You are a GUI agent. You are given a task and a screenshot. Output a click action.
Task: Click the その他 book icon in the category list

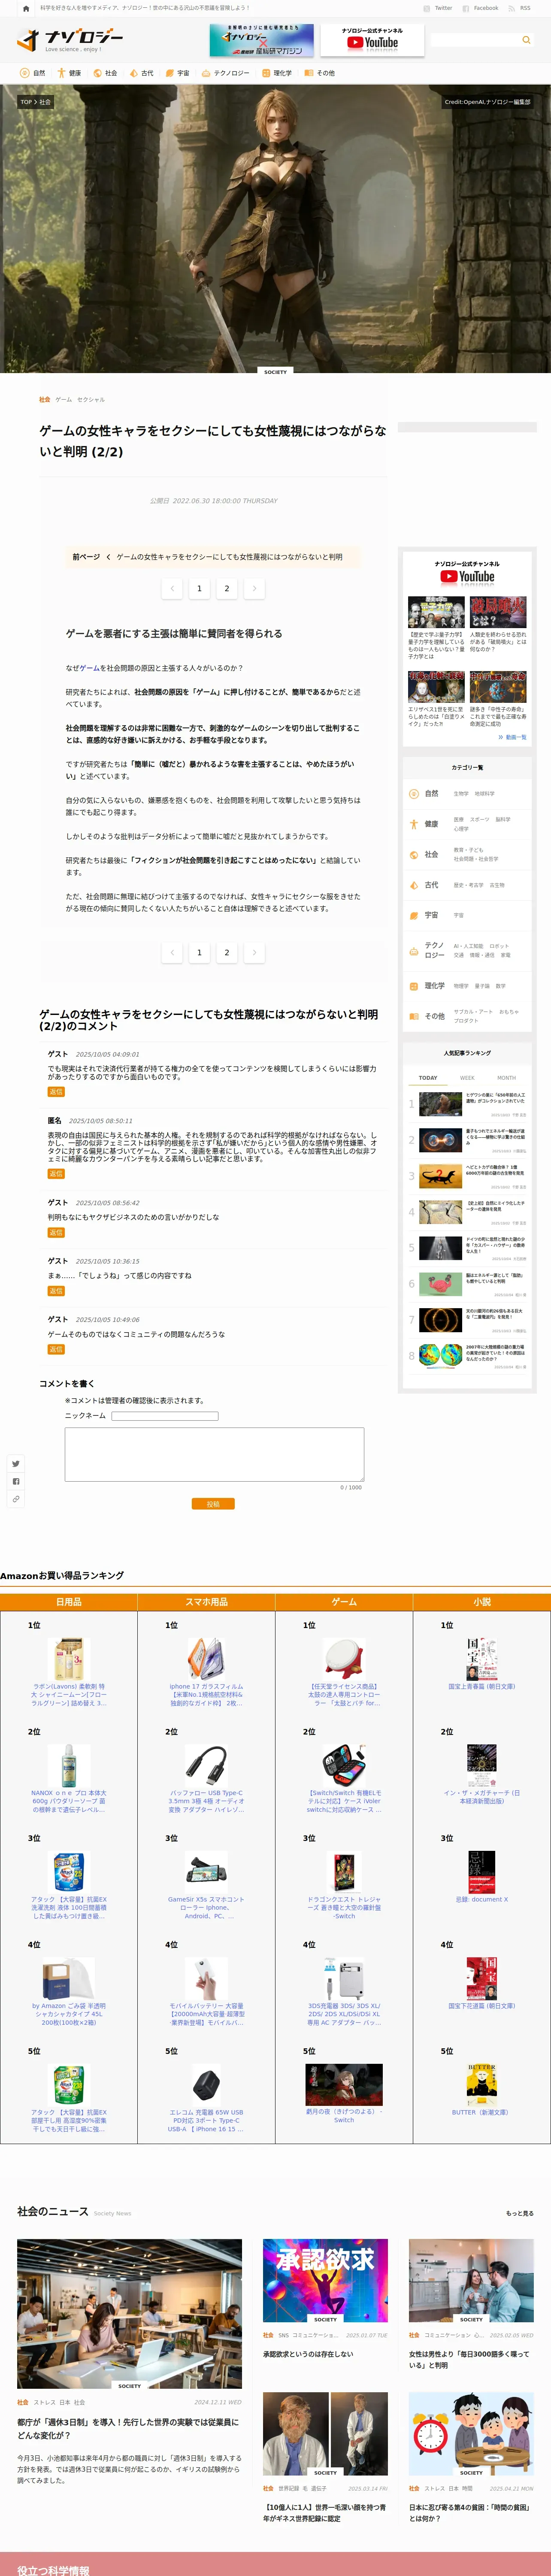[414, 1016]
